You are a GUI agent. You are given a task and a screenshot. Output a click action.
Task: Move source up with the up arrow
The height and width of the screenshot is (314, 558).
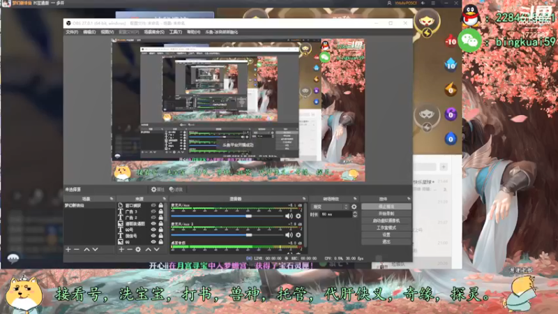(148, 250)
